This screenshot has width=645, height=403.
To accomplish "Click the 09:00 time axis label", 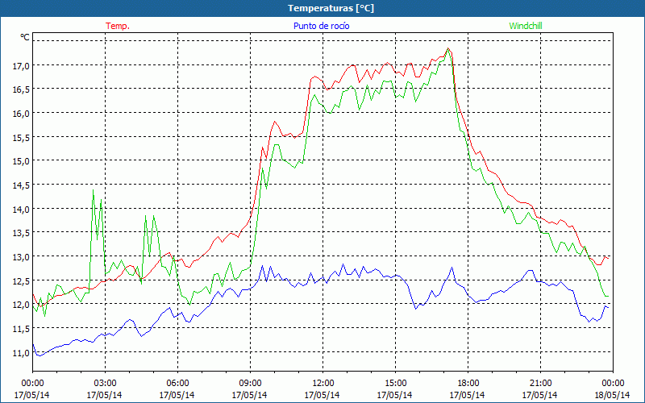I will click(x=250, y=384).
